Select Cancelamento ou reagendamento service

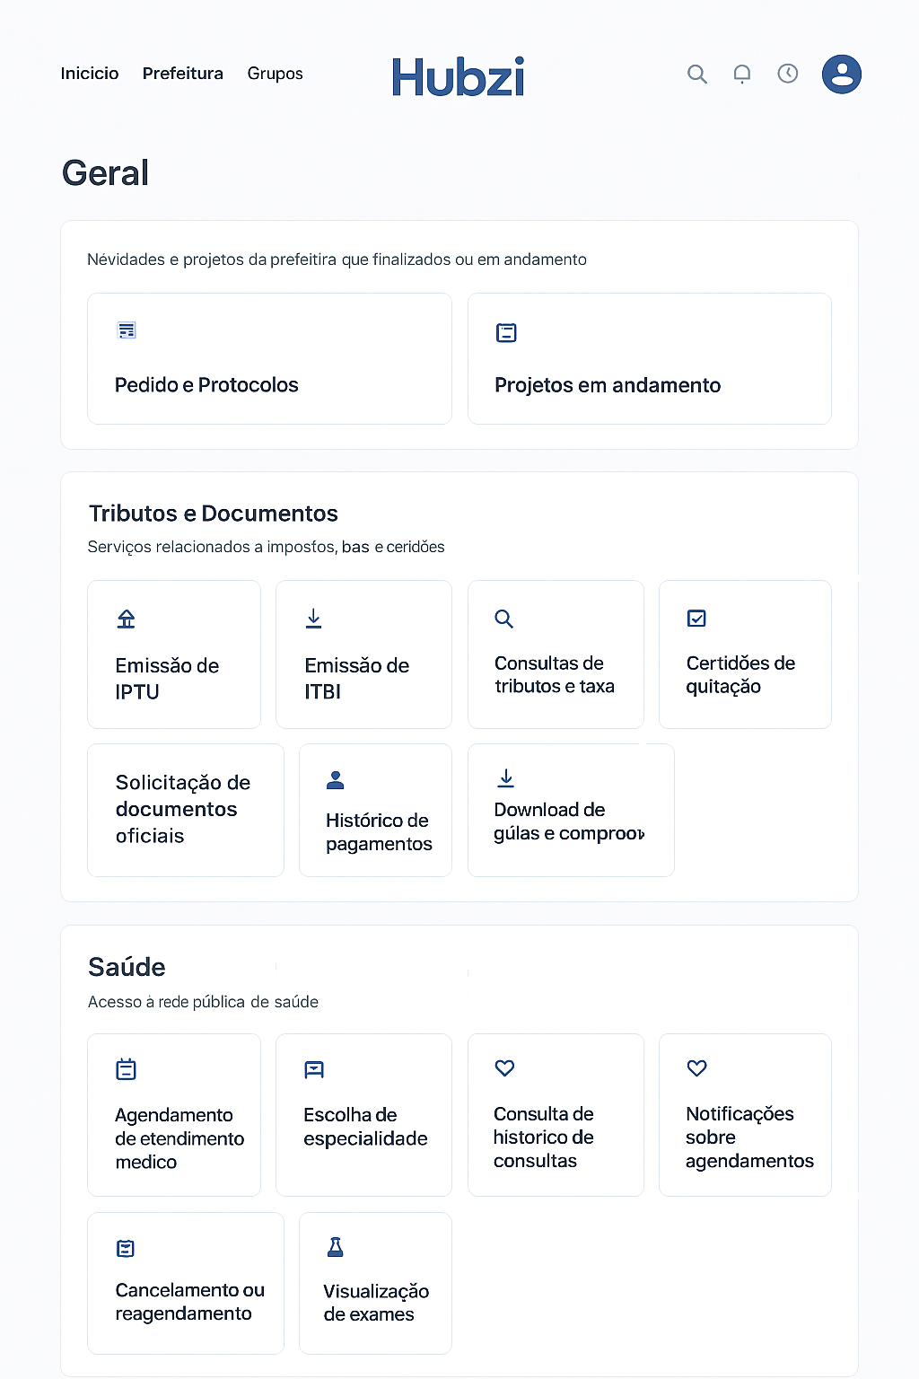(185, 1283)
